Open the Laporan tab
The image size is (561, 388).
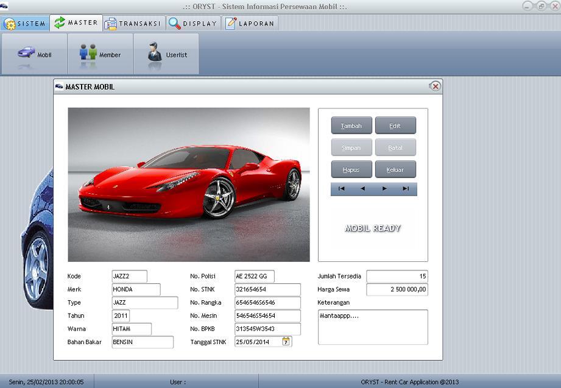click(250, 24)
